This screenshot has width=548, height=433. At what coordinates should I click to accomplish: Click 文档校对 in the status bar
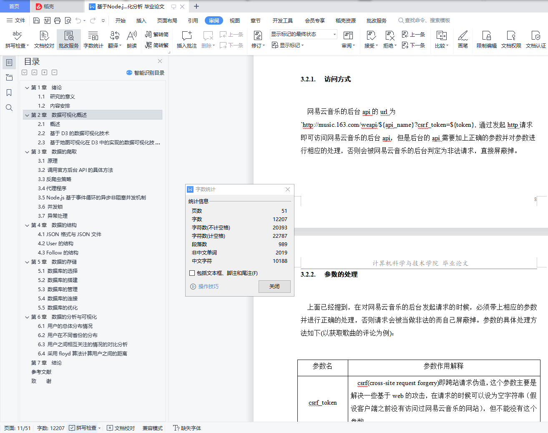pos(121,428)
